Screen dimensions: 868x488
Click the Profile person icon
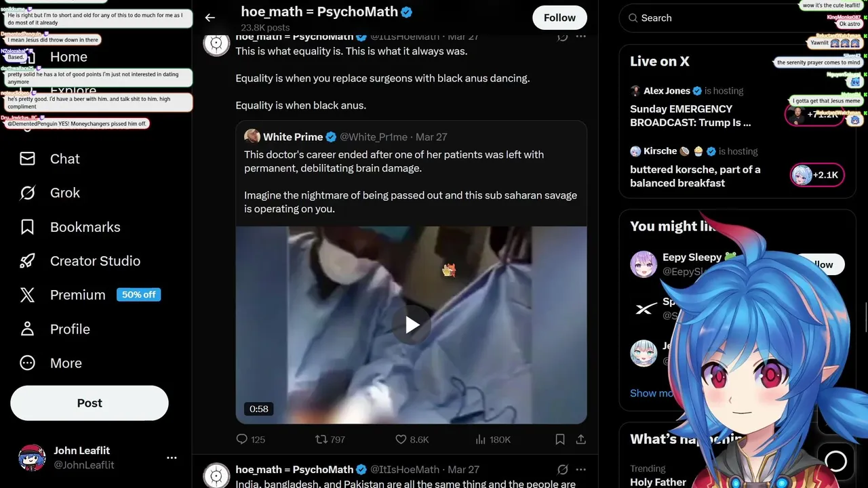tap(27, 329)
